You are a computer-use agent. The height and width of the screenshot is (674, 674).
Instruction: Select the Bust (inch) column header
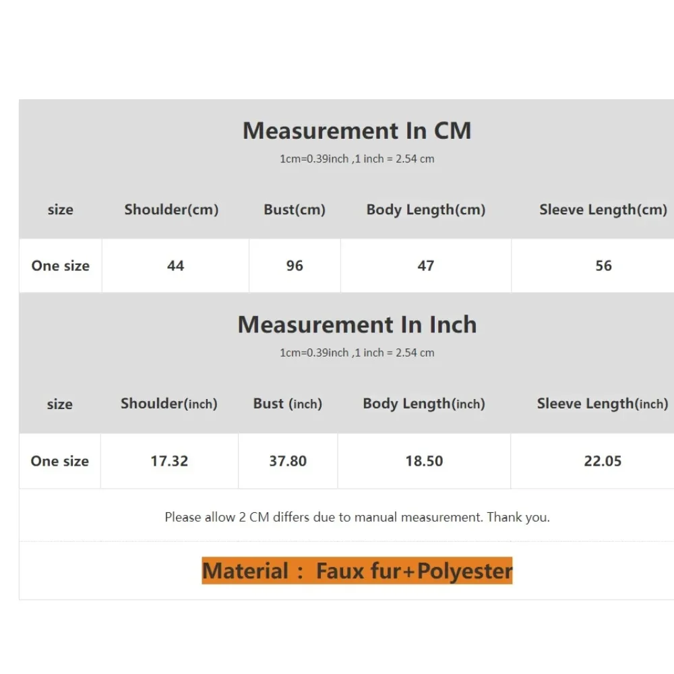288,404
